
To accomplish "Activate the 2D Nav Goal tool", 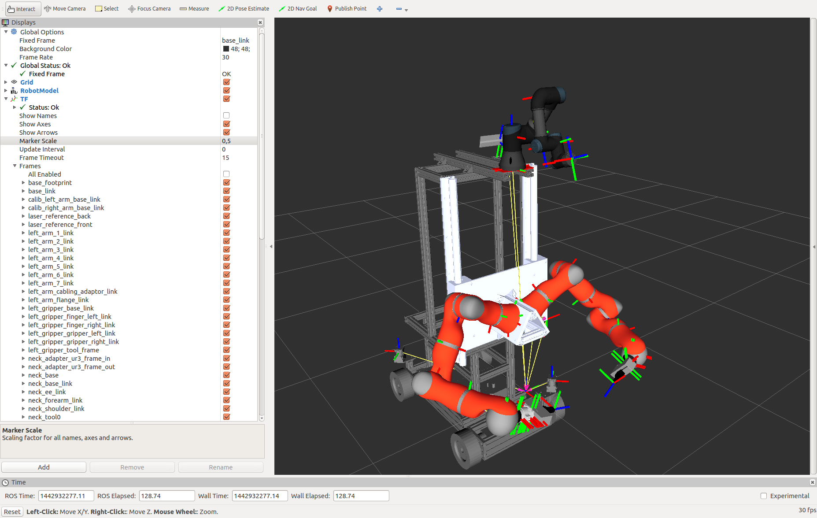I will (298, 9).
